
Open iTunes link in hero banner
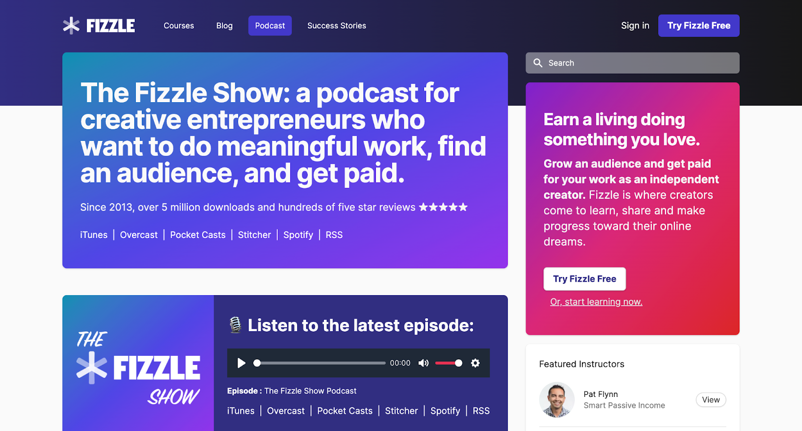[x=94, y=235]
